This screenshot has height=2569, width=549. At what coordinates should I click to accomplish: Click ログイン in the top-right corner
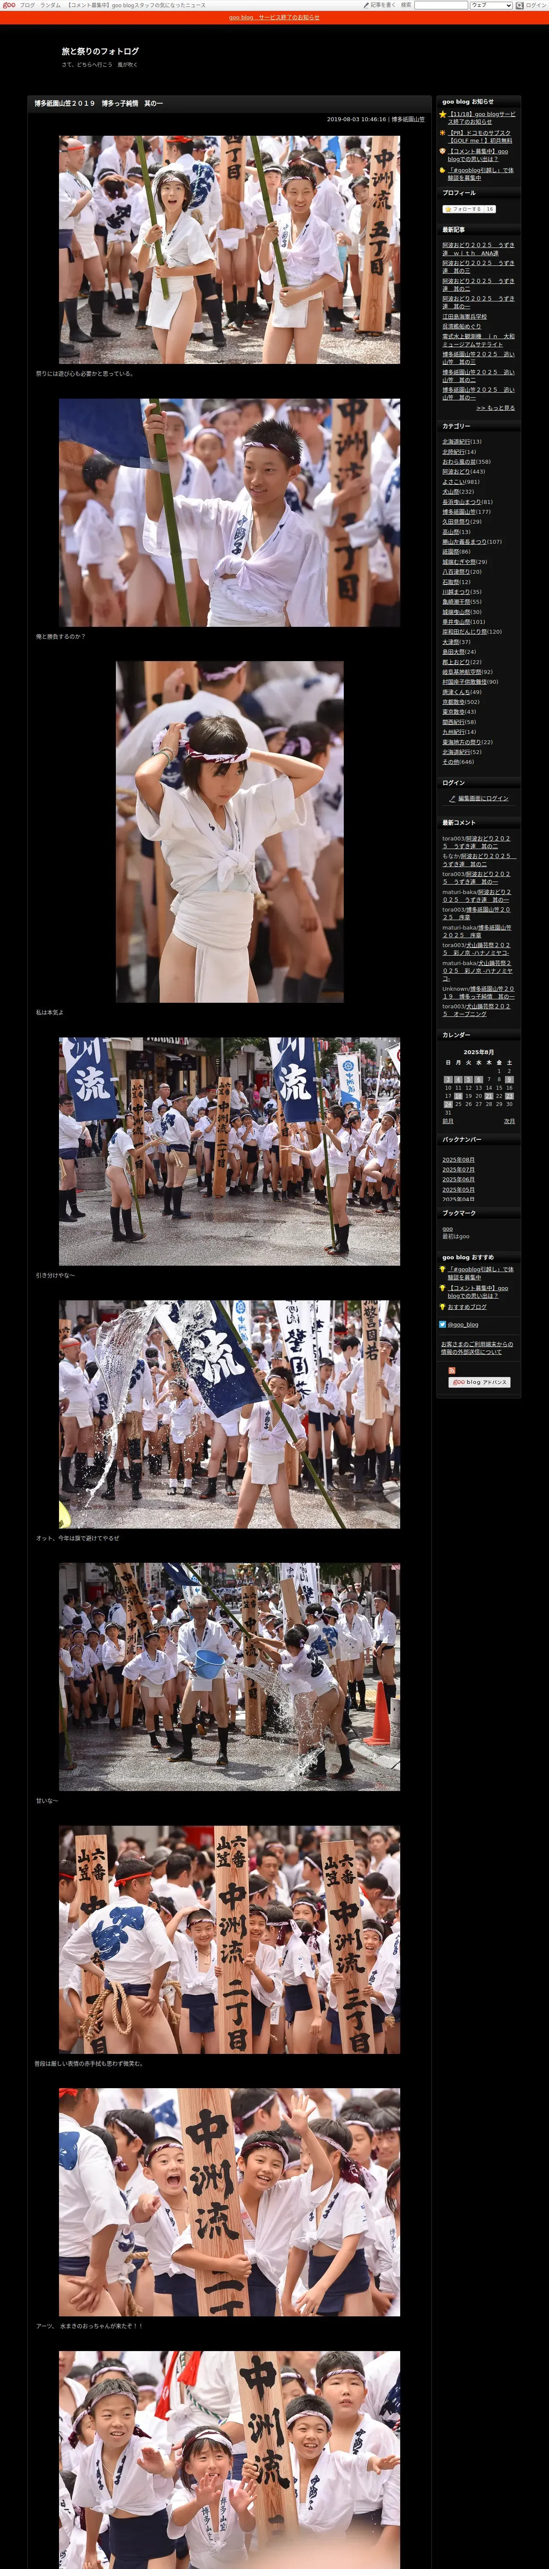(536, 5)
